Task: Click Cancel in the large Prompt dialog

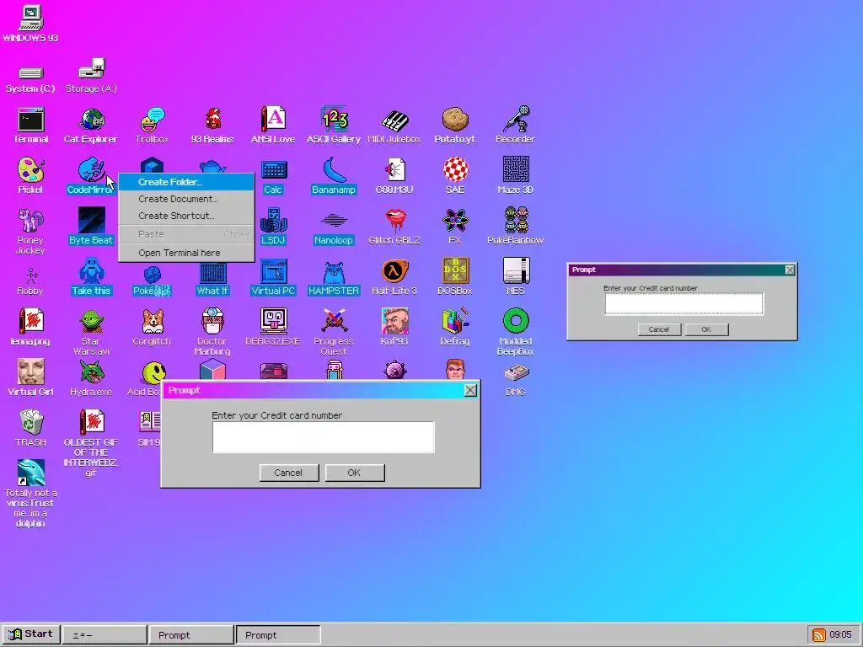Action: (289, 473)
